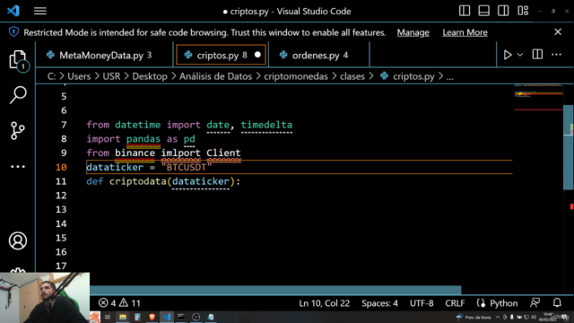Select criptomonedas breadcrumb
Viewport: 574px width, 323px height.
click(296, 76)
